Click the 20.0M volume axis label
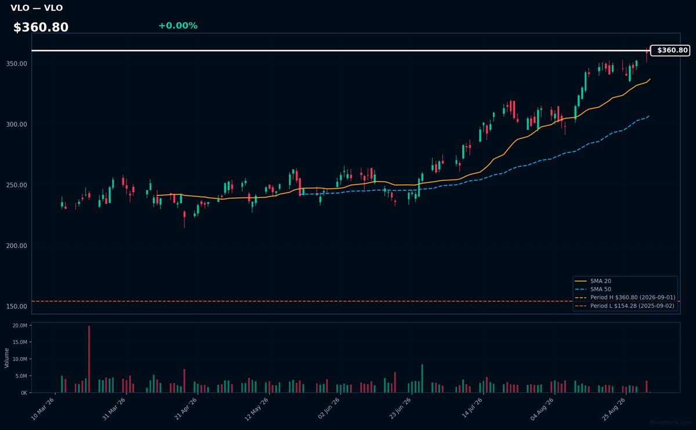 (20, 326)
